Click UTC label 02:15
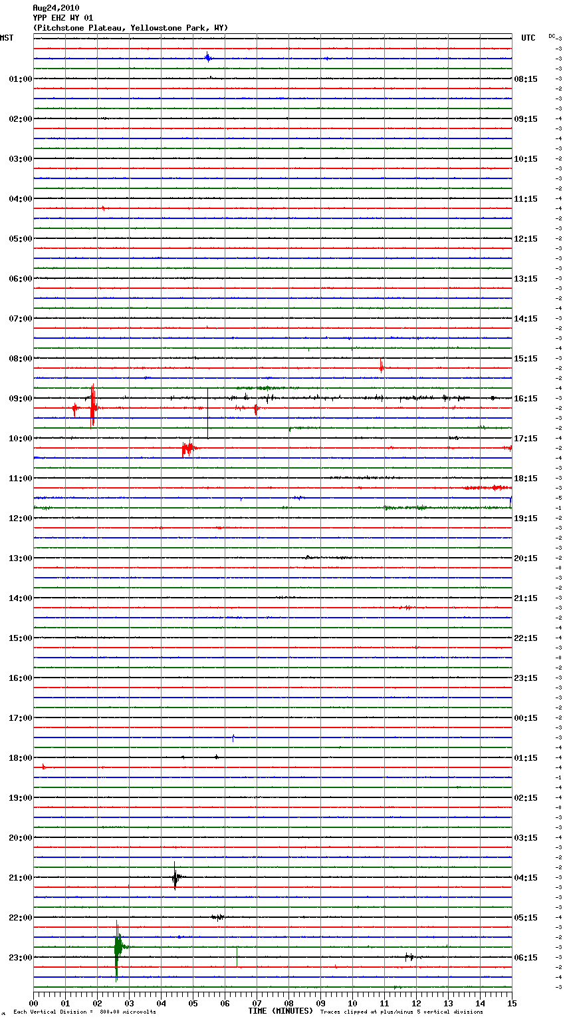 point(526,798)
